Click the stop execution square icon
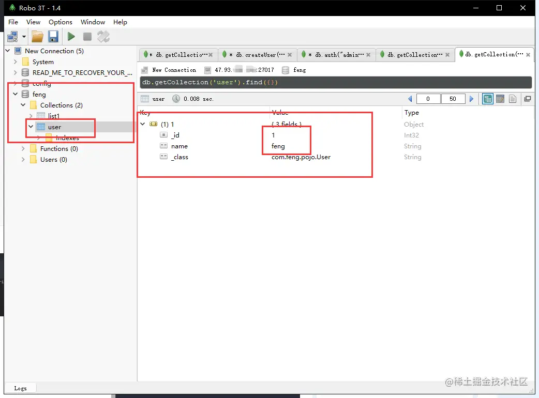This screenshot has height=398, width=539. (x=87, y=36)
